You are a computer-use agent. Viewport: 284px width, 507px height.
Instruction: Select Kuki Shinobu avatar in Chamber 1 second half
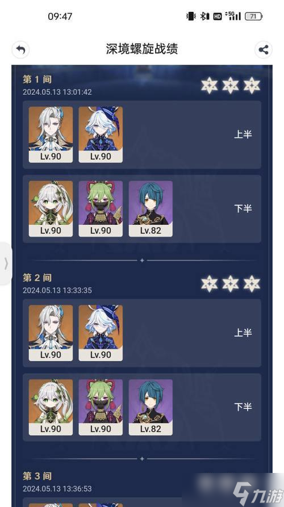pos(101,208)
